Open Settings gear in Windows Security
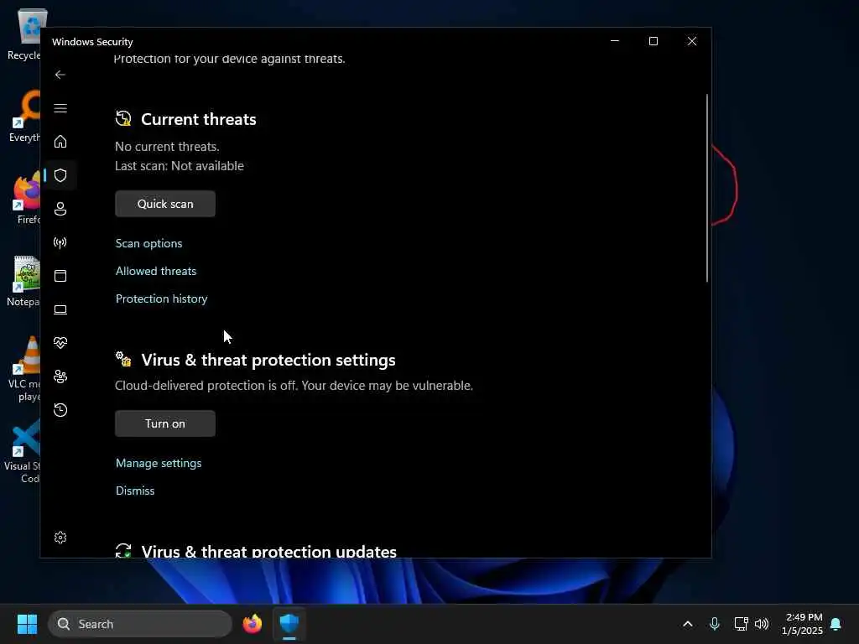859x644 pixels. click(60, 538)
